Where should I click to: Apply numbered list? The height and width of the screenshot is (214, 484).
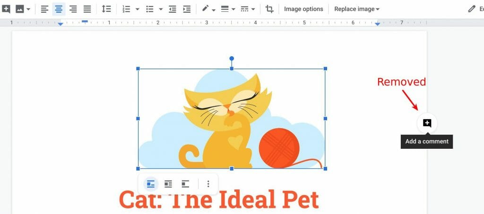coord(126,9)
